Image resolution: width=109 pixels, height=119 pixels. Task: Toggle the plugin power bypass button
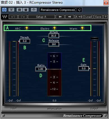[4, 10]
